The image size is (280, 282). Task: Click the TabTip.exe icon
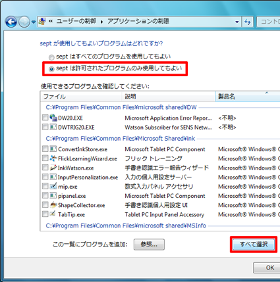(x=53, y=214)
